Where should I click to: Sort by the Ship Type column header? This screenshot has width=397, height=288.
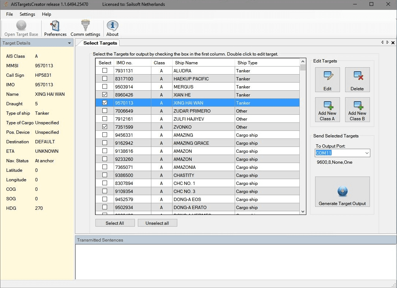pos(267,63)
